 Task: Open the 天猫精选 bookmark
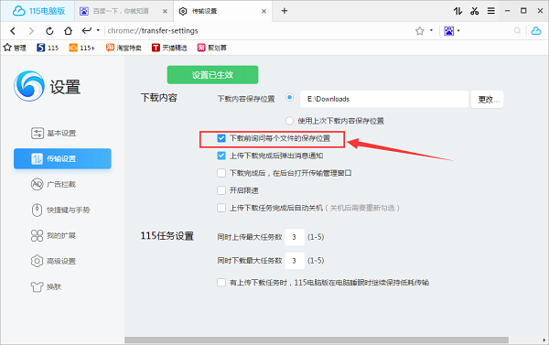coord(169,48)
